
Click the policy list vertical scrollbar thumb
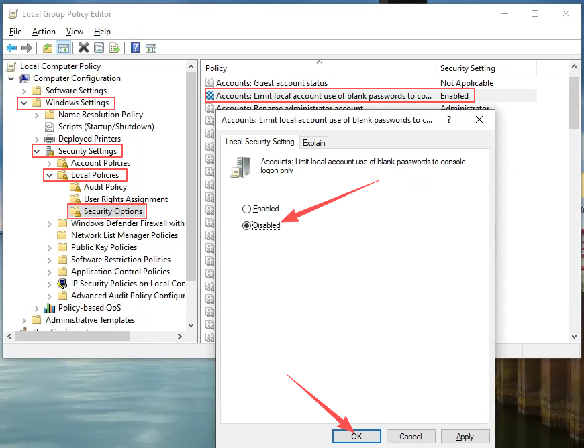pos(575,103)
